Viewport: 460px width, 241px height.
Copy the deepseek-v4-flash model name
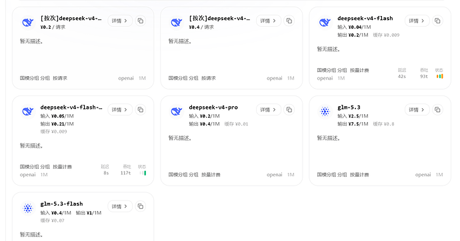pos(437,21)
